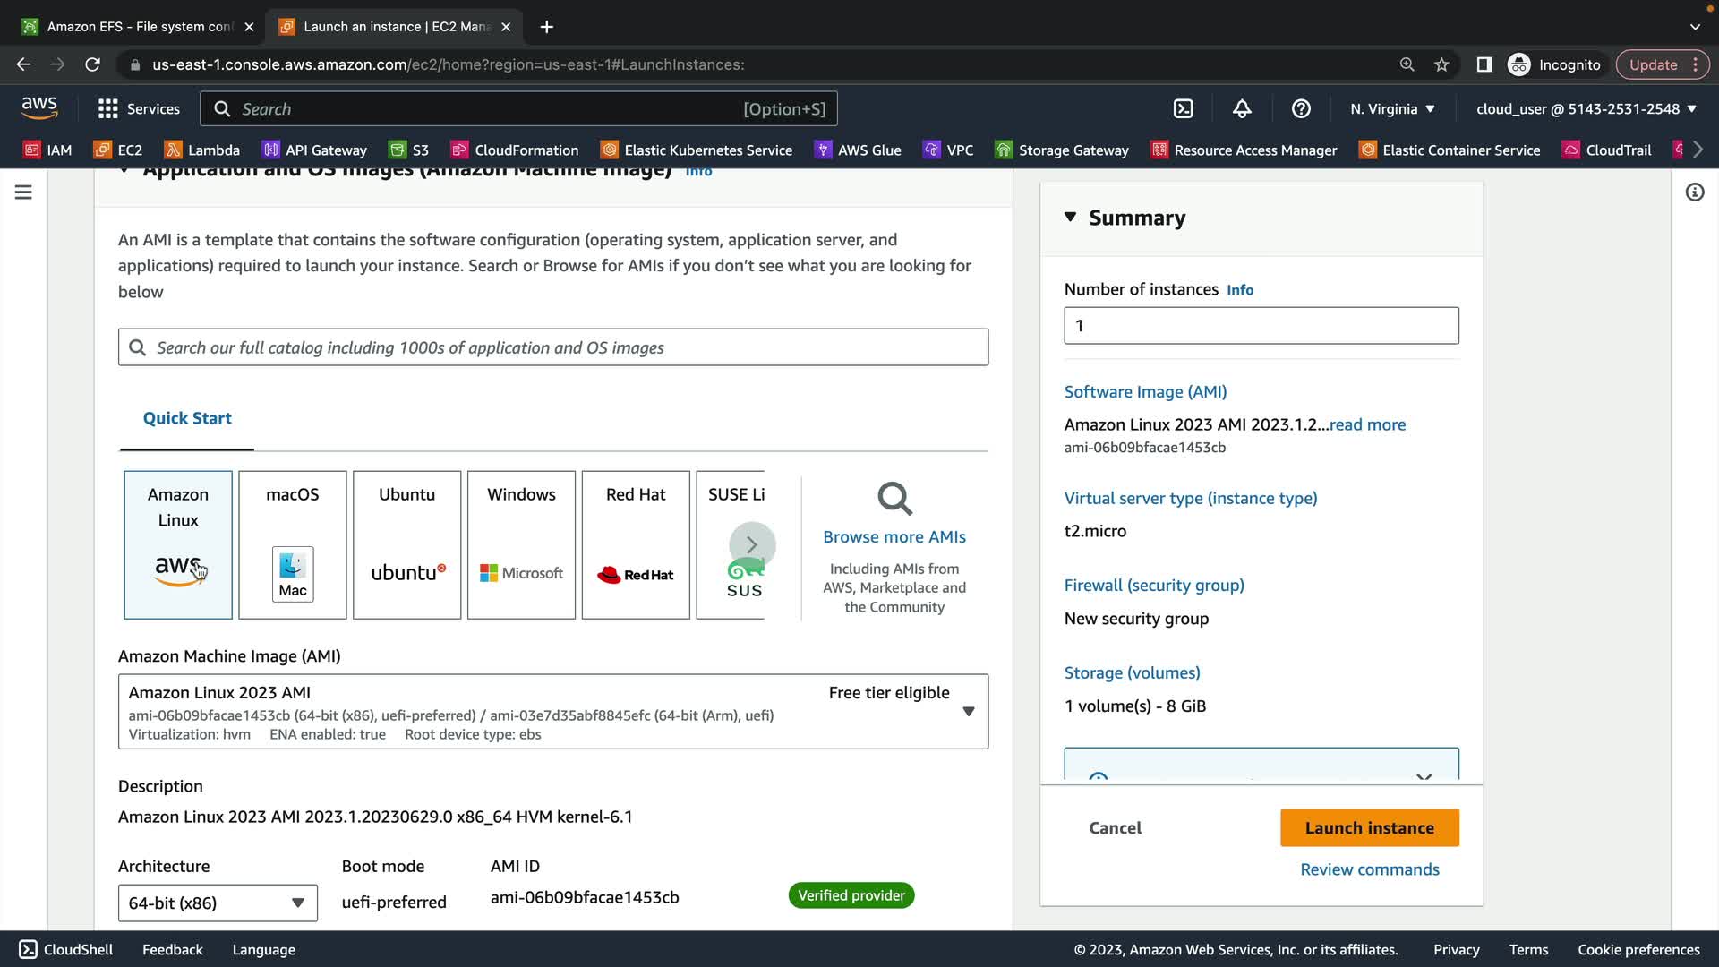The image size is (1719, 967).
Task: Select the Quick Start tab
Action: coord(187,418)
